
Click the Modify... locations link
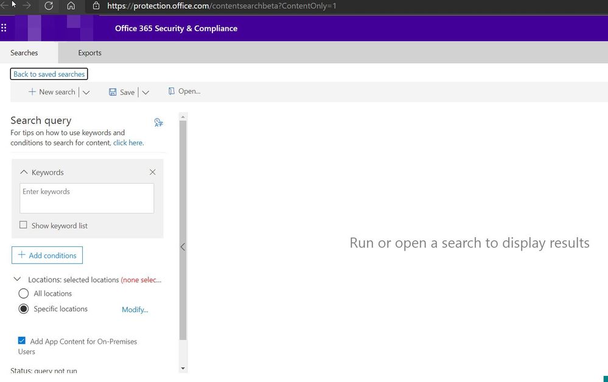point(135,310)
